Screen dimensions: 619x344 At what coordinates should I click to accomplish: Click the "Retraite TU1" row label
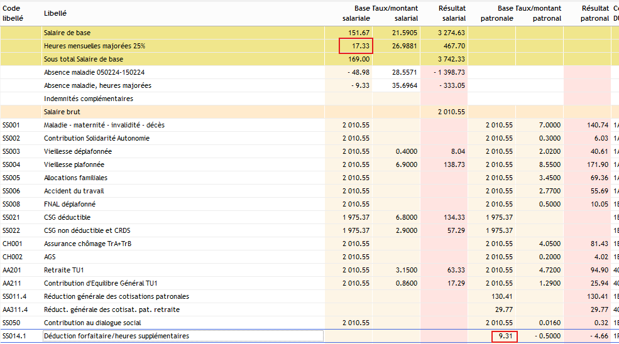coord(64,270)
